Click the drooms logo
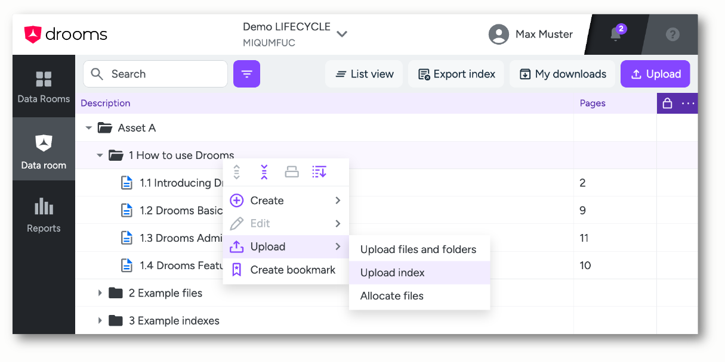The image size is (725, 362). (x=66, y=35)
